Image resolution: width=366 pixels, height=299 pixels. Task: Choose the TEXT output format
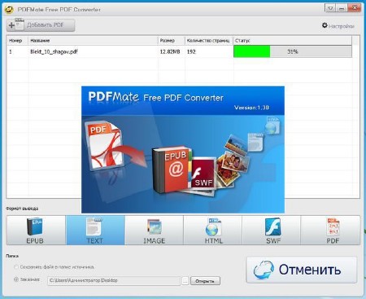95,231
